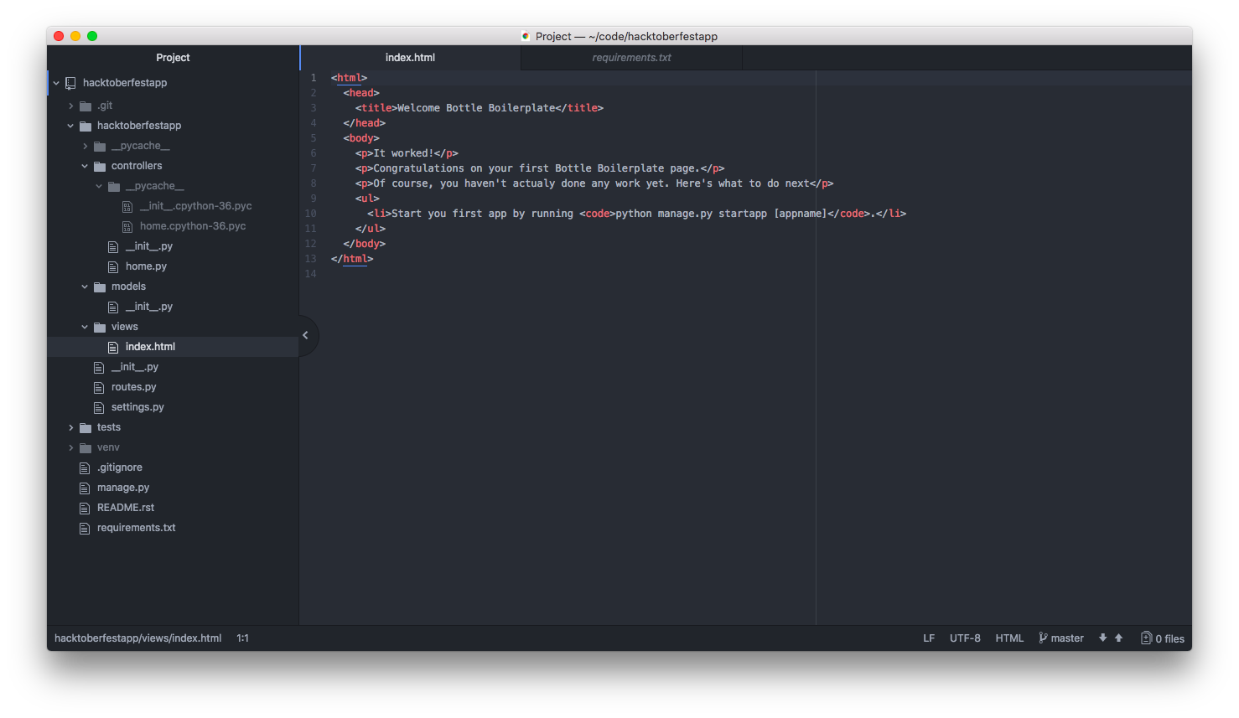Expand the tests folder
This screenshot has height=718, width=1239.
pos(70,426)
